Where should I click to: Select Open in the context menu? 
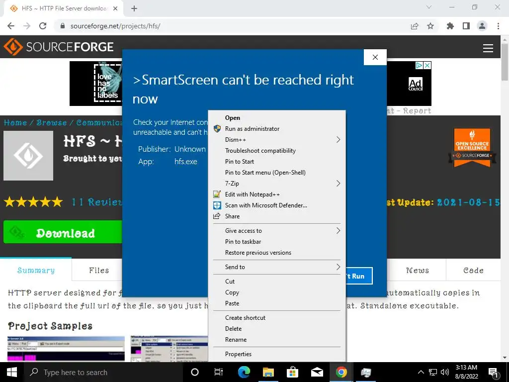point(277,118)
